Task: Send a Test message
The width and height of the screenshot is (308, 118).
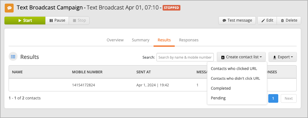Action: [x=237, y=21]
